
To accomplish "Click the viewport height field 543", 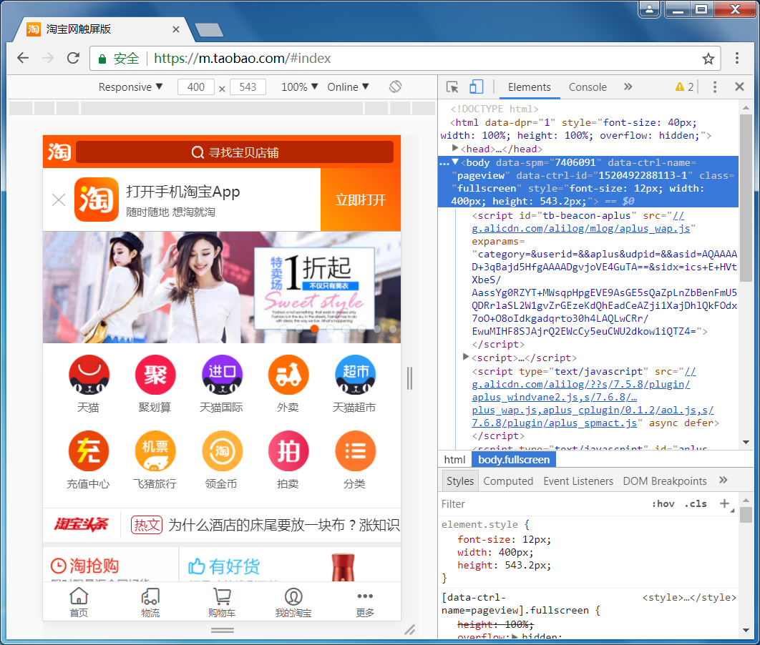I will click(x=248, y=87).
